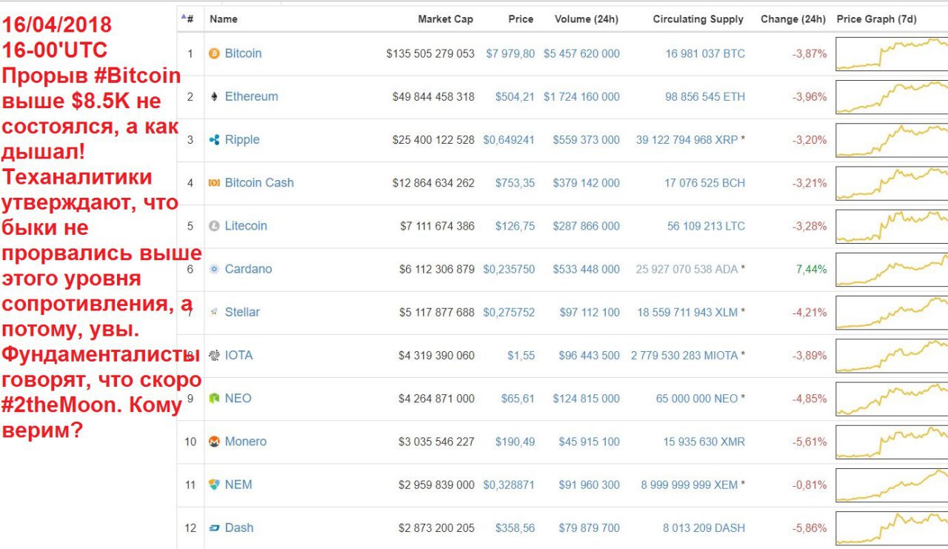948x549 pixels.
Task: Sort by Change (24h) header
Action: coord(793,19)
